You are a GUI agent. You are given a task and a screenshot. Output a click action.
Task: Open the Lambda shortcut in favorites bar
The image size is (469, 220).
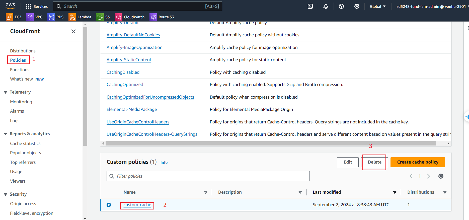(x=80, y=17)
